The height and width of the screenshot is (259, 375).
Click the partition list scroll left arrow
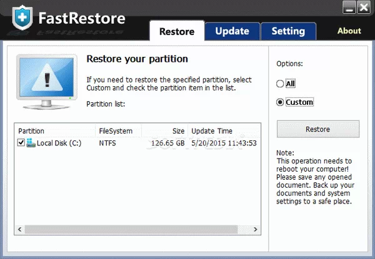20,230
